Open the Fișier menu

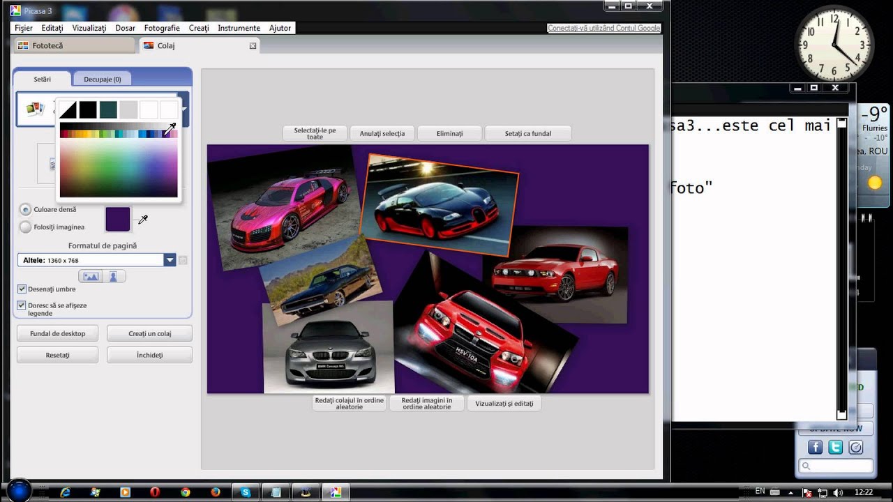[24, 28]
